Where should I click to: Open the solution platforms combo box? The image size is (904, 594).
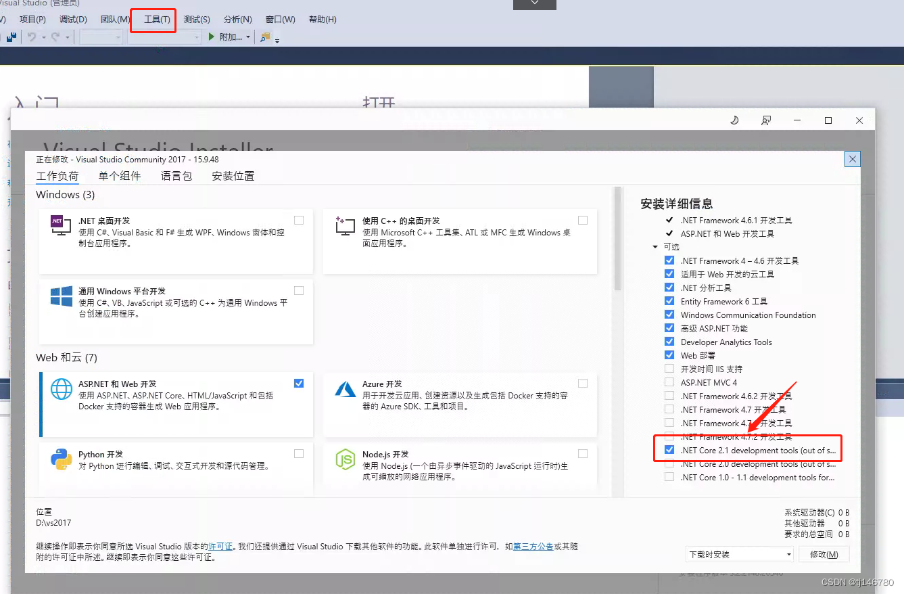164,37
